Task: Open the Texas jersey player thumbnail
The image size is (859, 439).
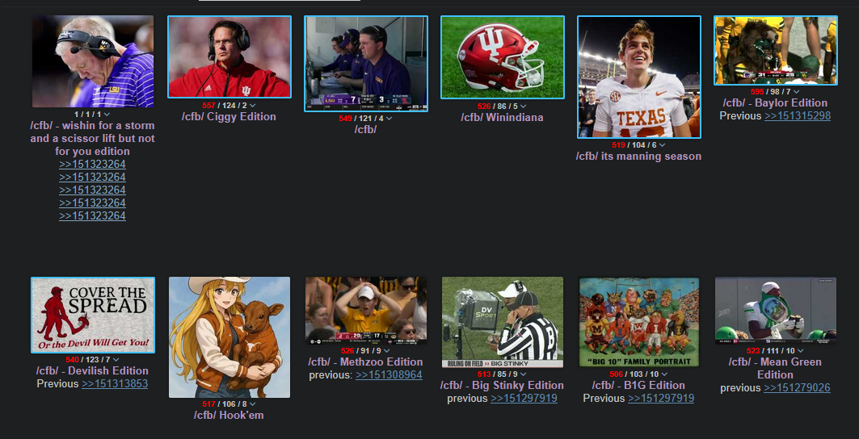Action: click(x=638, y=77)
